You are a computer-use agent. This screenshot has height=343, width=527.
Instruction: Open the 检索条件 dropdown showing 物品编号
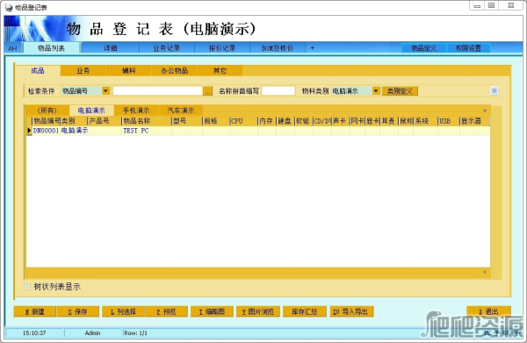(105, 91)
